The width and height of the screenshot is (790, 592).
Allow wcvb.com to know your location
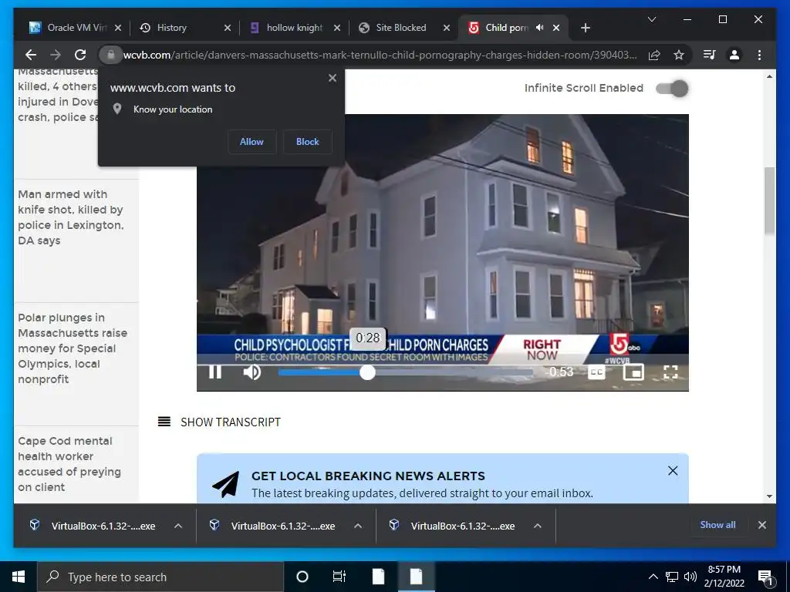[252, 142]
